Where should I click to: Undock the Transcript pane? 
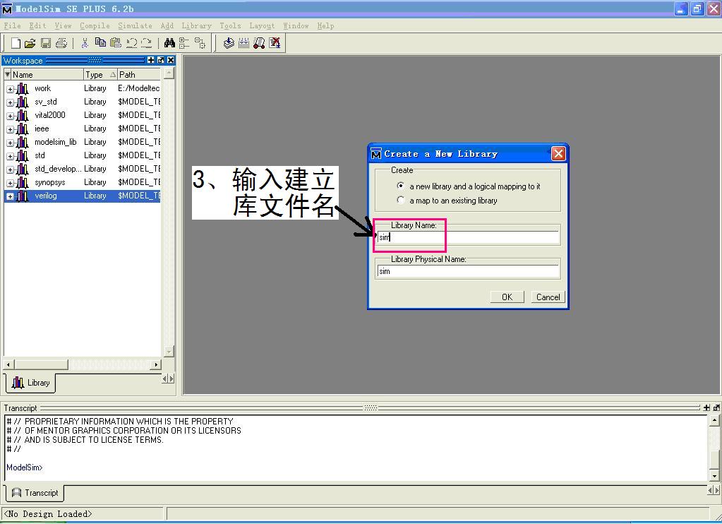(716, 408)
